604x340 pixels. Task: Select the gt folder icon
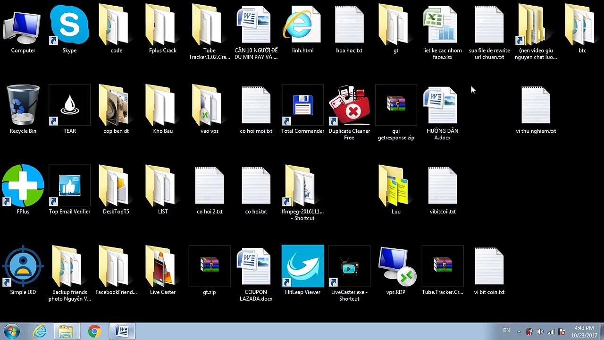tap(396, 29)
